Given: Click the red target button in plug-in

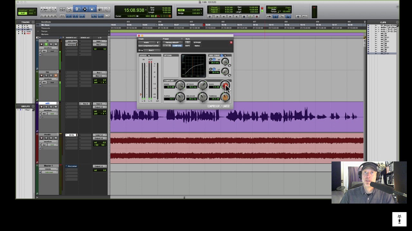Looking at the screenshot, I should 231,42.
